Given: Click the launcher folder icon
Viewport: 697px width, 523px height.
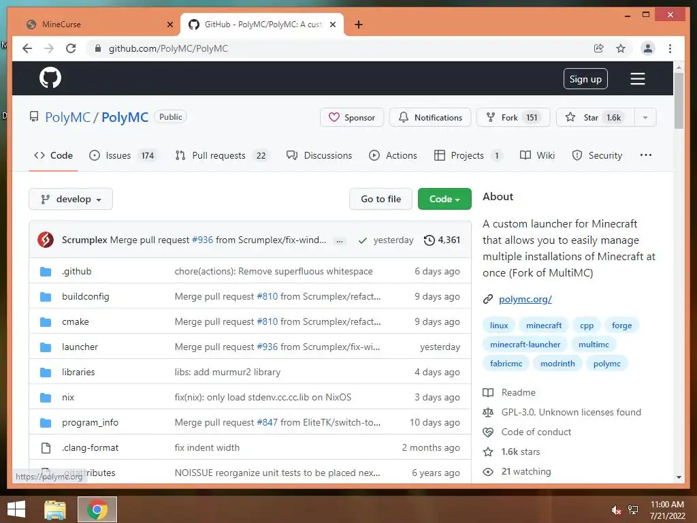Looking at the screenshot, I should 46,347.
